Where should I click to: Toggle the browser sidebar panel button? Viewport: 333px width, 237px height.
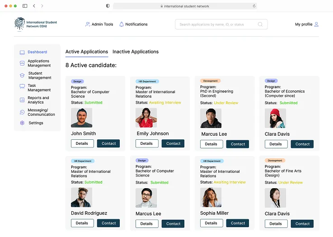click(x=25, y=6)
